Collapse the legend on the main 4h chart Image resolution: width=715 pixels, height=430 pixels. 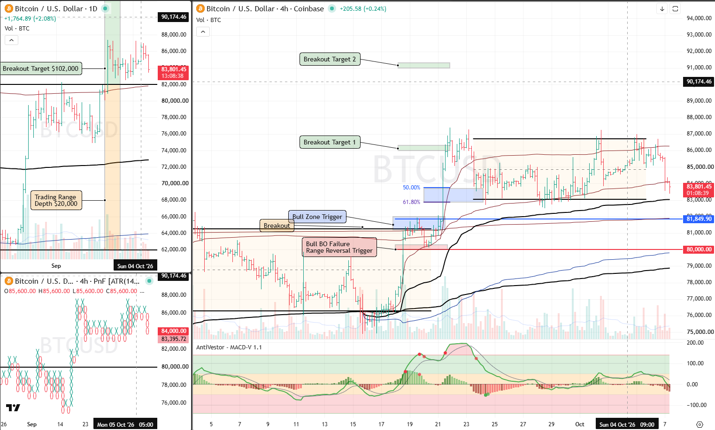click(203, 32)
